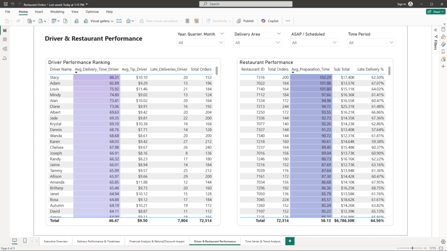This screenshot has width=447, height=251.
Task: Open the Year, Quarter, Month slicer
Action: coord(201,43)
